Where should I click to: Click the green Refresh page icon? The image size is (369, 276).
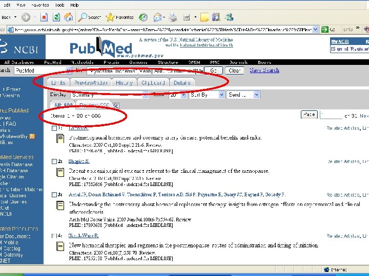pyautogui.click(x=56, y=17)
